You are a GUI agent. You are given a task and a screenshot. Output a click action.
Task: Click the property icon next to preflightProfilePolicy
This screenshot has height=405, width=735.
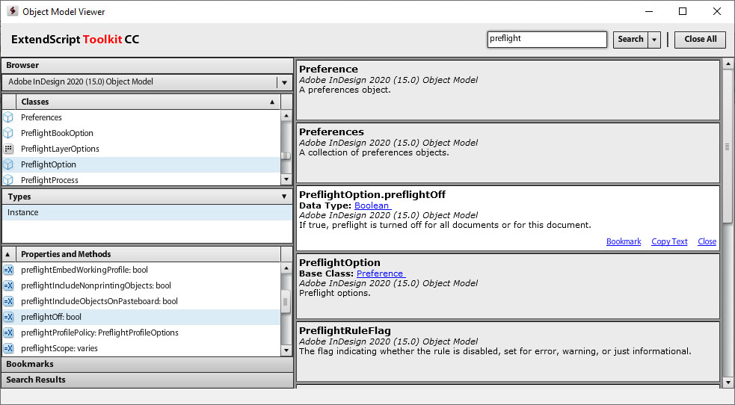point(8,333)
